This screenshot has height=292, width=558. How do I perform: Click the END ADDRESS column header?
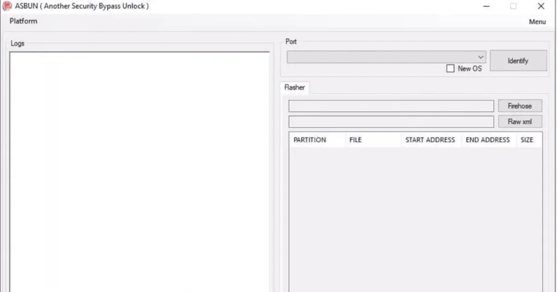[489, 140]
